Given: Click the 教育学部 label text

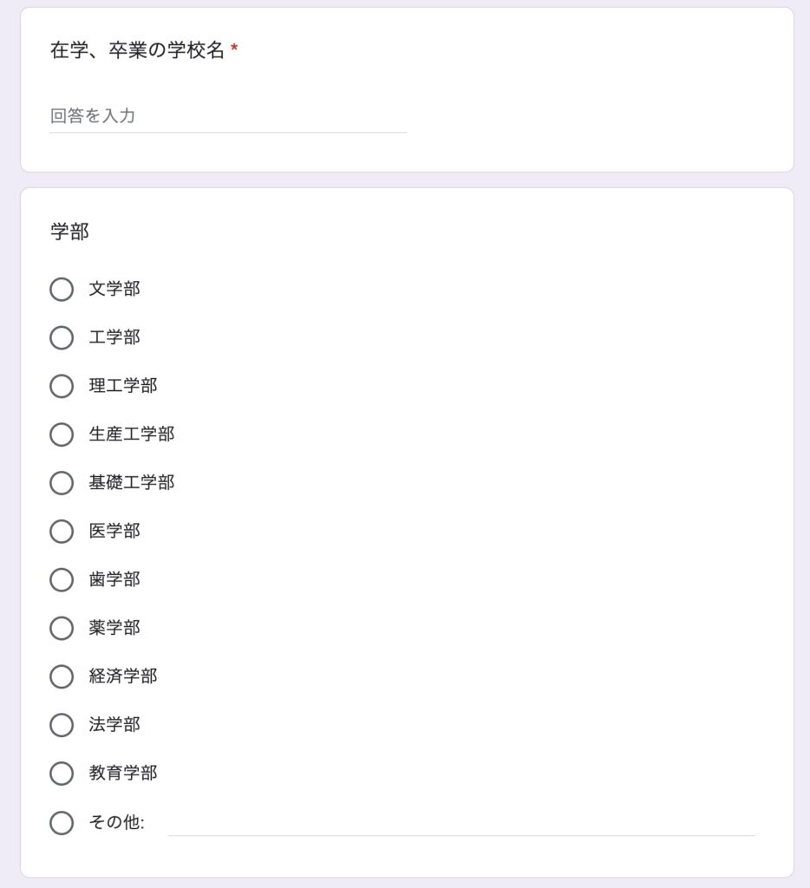Looking at the screenshot, I should pyautogui.click(x=123, y=773).
